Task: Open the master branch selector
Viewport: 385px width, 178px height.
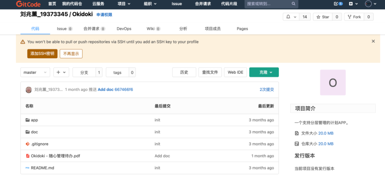Action: coord(35,72)
